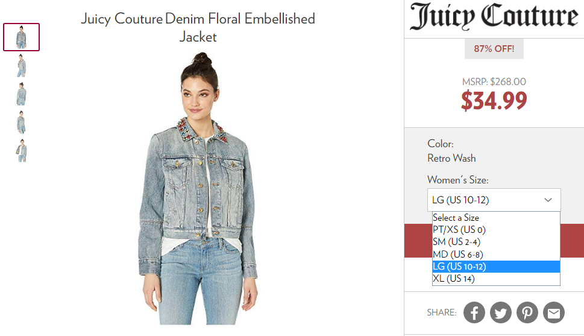The width and height of the screenshot is (584, 336).
Task: Open the size combo box showing LG
Action: click(x=494, y=200)
